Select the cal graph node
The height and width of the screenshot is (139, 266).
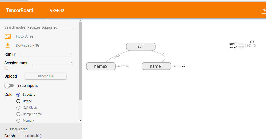click(x=141, y=47)
